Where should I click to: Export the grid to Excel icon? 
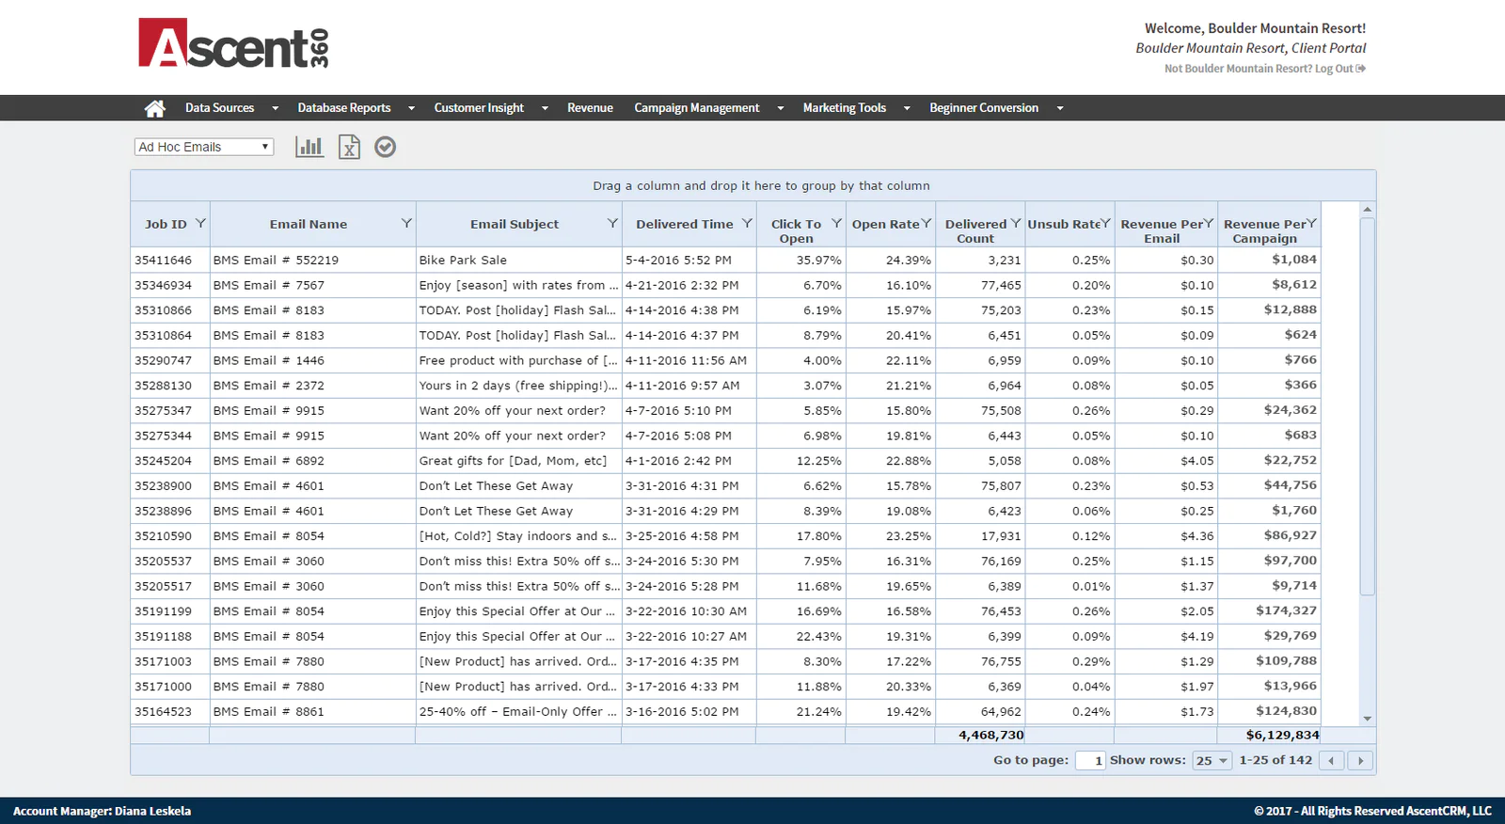pyautogui.click(x=349, y=147)
